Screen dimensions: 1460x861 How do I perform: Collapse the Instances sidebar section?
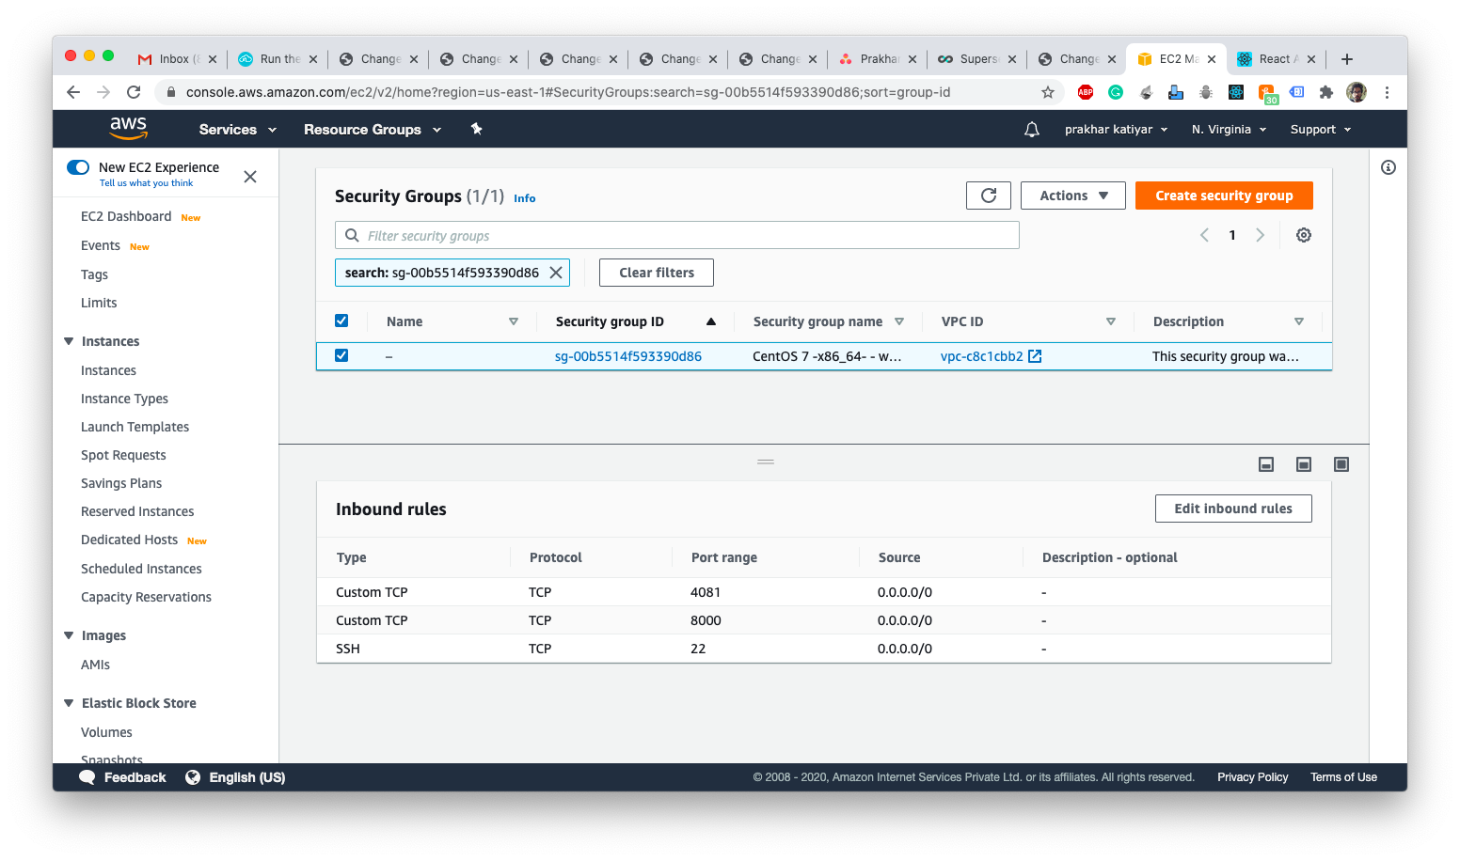click(69, 341)
